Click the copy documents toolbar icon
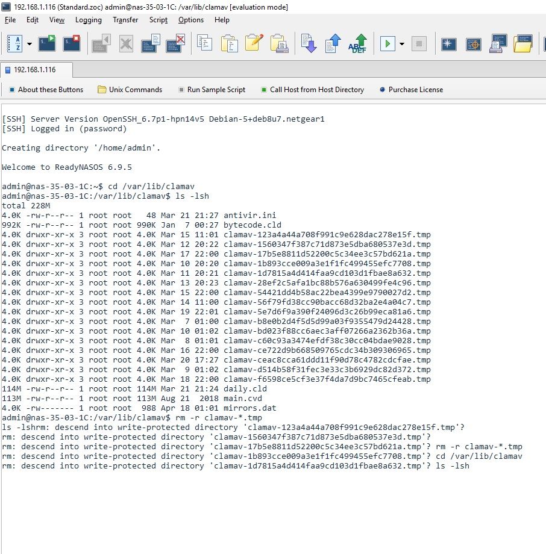This screenshot has width=546, height=554. pyautogui.click(x=204, y=43)
